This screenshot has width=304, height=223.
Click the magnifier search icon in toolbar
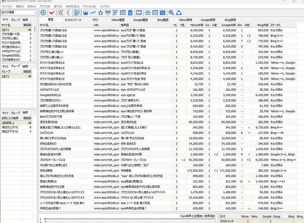[171, 13]
